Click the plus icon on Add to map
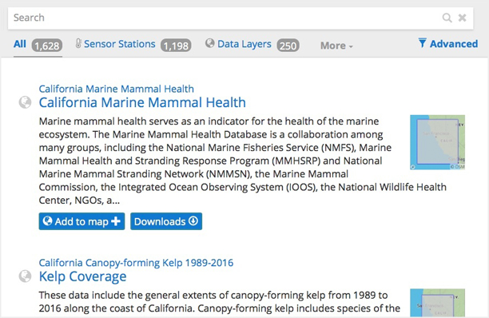Screen dimensions: 489x318 coord(116,221)
